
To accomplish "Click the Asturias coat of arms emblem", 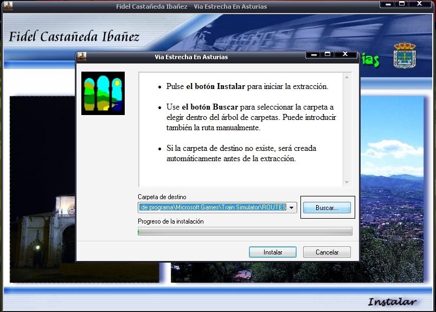I will click(x=402, y=55).
